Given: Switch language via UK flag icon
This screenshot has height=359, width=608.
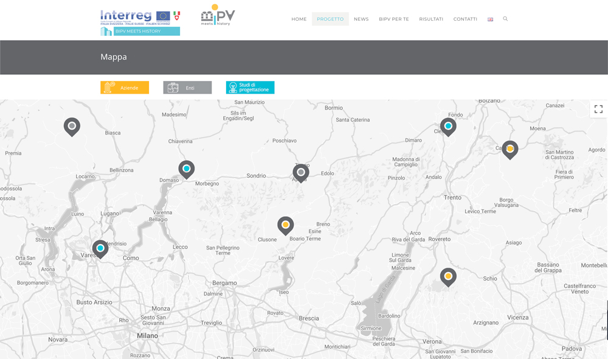Looking at the screenshot, I should click(x=490, y=19).
